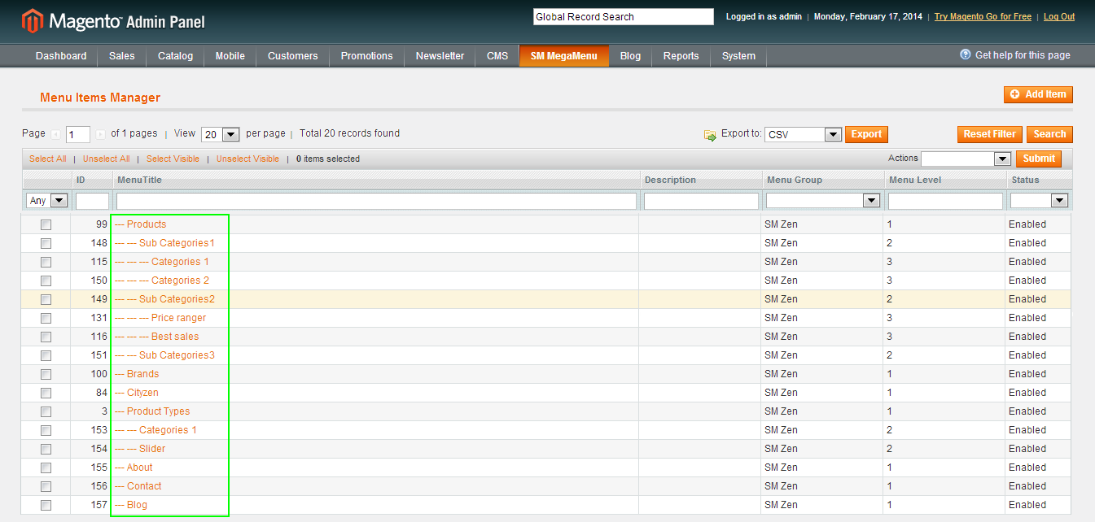The height and width of the screenshot is (522, 1095).
Task: Open Try Magento Go for Free link
Action: [983, 16]
